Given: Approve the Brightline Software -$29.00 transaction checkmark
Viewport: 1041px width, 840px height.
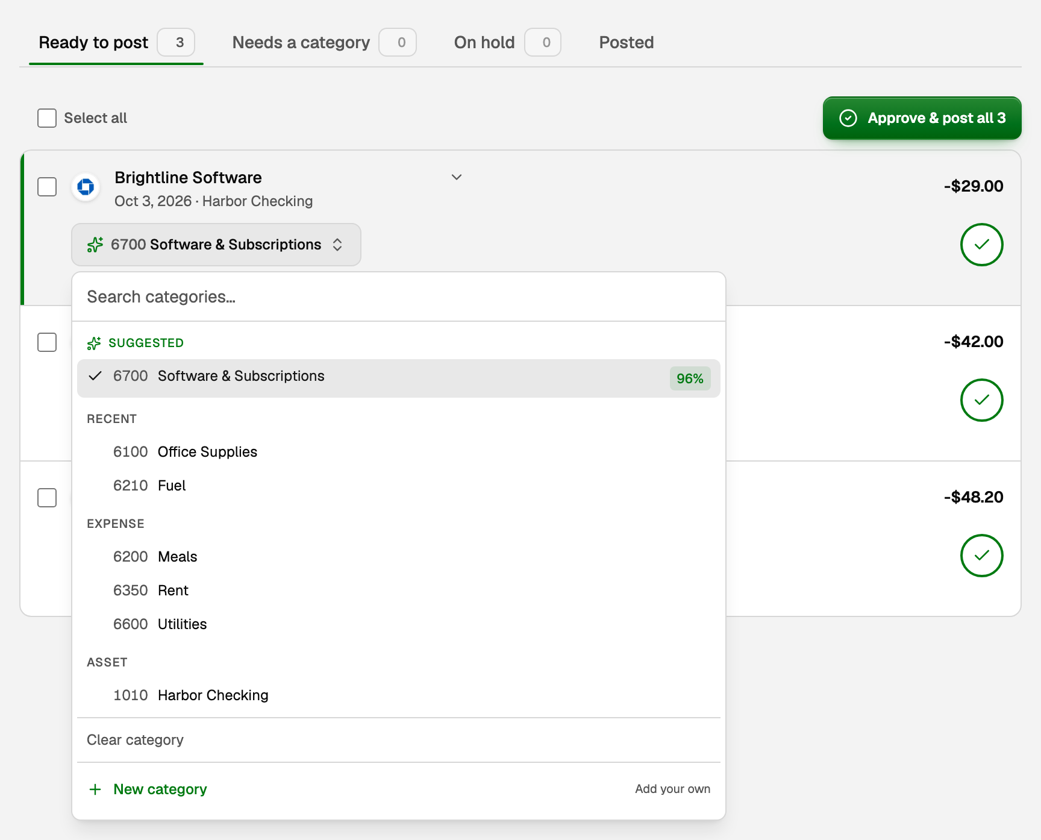Looking at the screenshot, I should [x=981, y=245].
